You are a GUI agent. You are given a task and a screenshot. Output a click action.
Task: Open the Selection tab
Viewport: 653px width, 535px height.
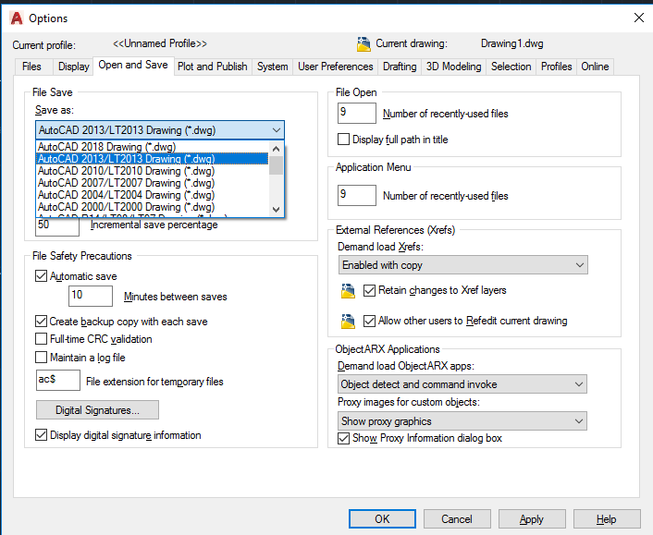click(511, 67)
